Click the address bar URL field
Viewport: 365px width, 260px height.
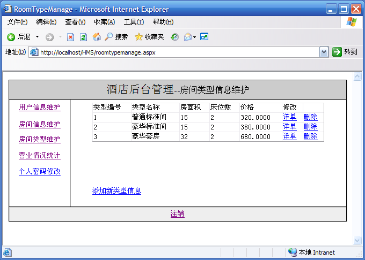(177, 52)
